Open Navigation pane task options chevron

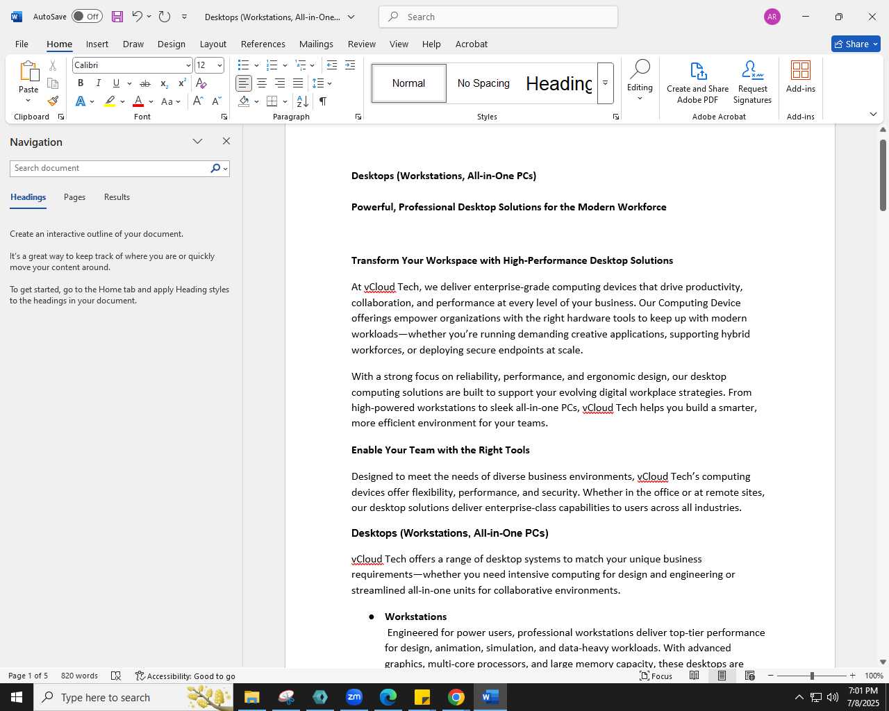(197, 141)
